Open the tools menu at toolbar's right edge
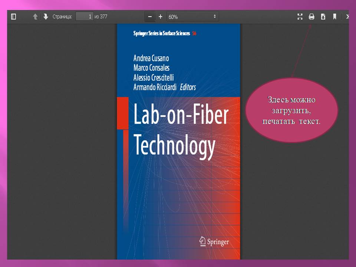Viewport: 356px width, 267px height. point(347,17)
